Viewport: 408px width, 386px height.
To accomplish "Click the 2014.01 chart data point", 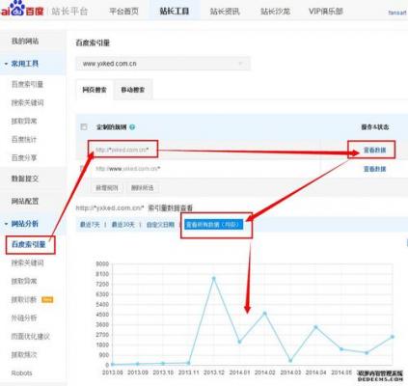I will (x=239, y=342).
